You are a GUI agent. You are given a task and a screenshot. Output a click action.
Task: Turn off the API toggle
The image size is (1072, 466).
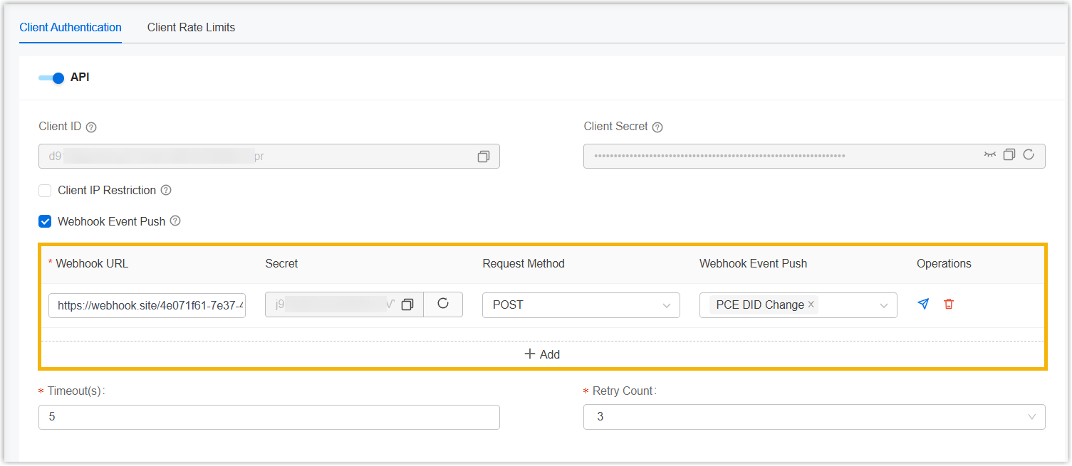click(51, 78)
